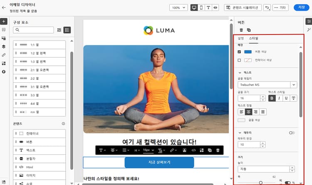Select the plain text view icon in the header

(x=208, y=7)
